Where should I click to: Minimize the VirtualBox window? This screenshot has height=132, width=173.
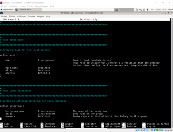click(x=156, y=2)
